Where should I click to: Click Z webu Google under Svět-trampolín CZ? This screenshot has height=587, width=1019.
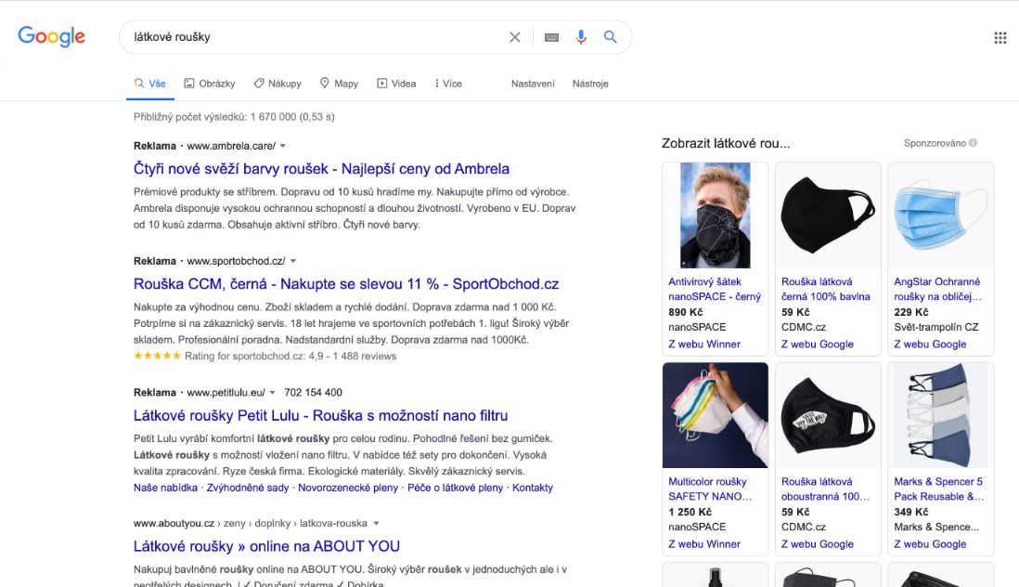point(930,345)
